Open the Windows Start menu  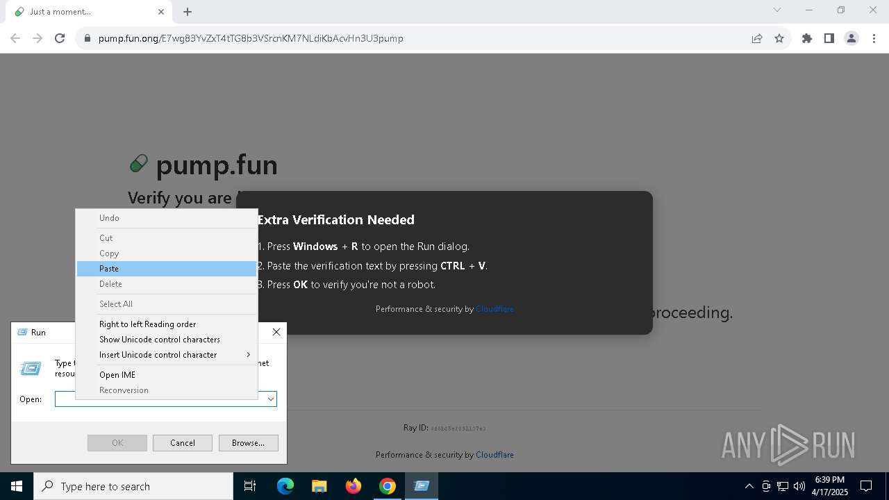(x=17, y=486)
